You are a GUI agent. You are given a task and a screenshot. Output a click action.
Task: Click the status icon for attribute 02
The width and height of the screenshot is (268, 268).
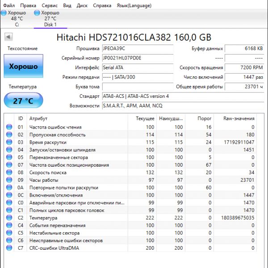pyautogui.click(x=9, y=134)
